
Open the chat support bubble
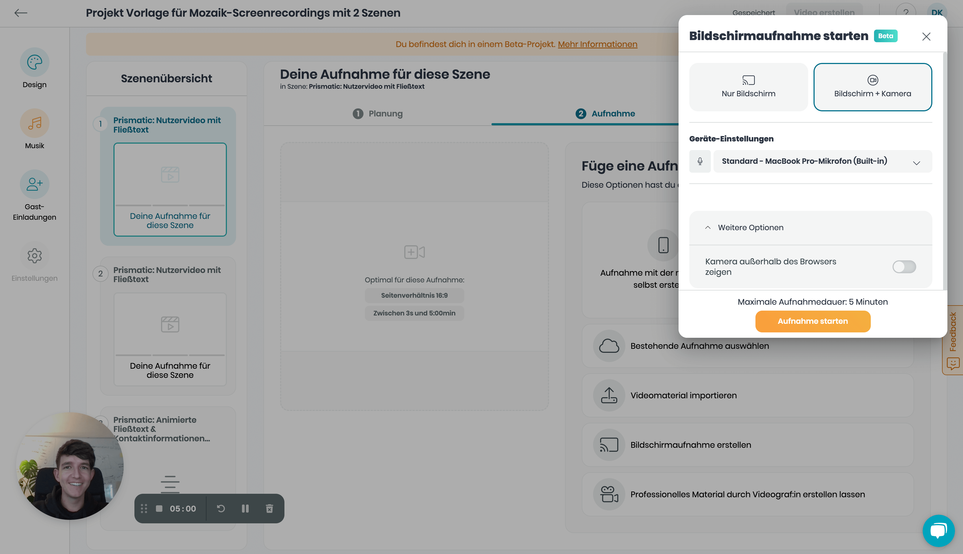click(x=938, y=530)
